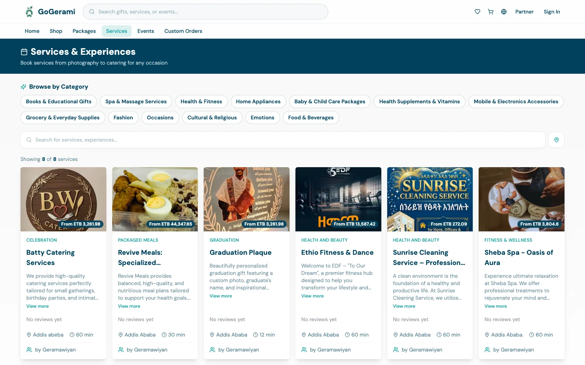This screenshot has height=365, width=585.
Task: Filter by Cultural & Religious
Action: tap(212, 118)
